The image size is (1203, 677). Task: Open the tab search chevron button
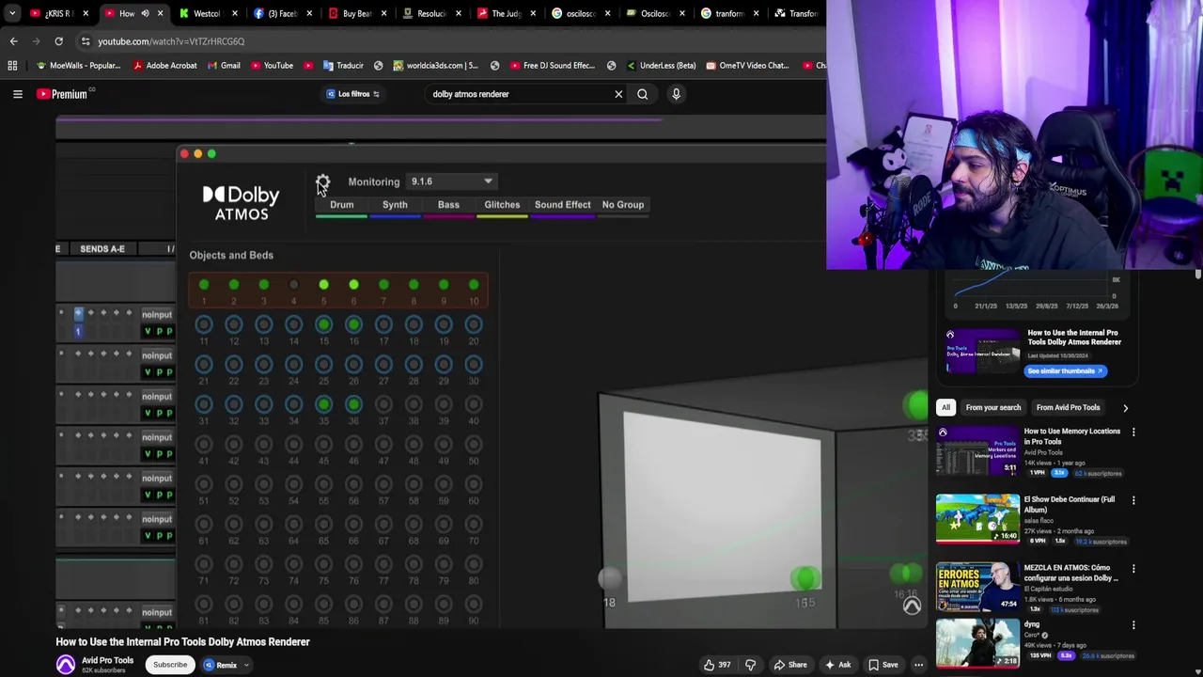(x=12, y=13)
